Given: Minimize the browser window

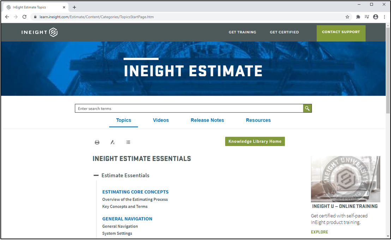Looking at the screenshot, I should pos(359,4).
